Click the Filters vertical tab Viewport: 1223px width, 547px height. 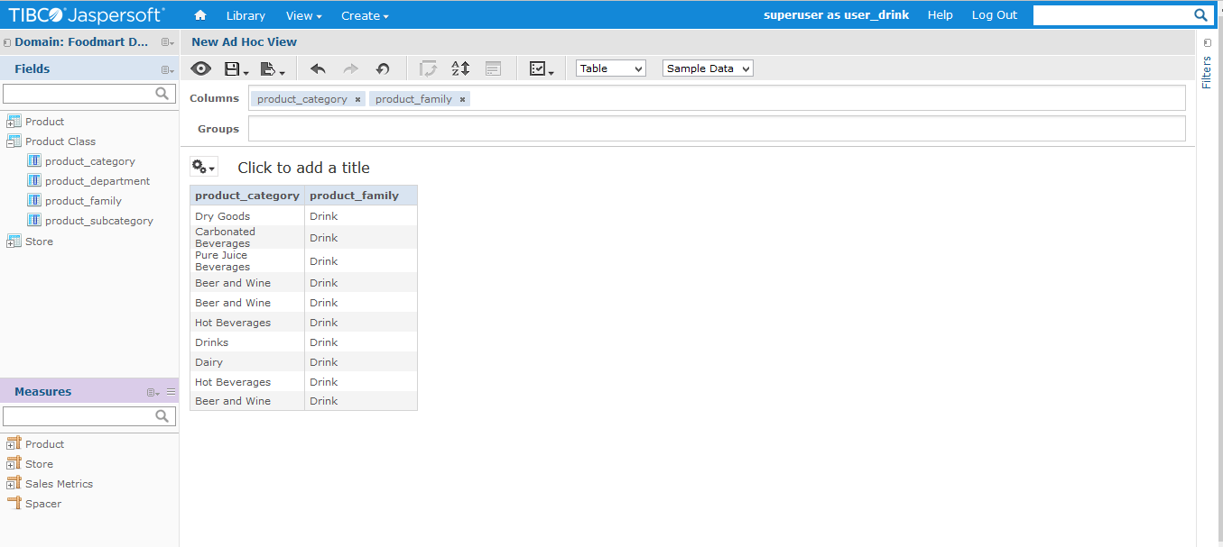(1207, 73)
